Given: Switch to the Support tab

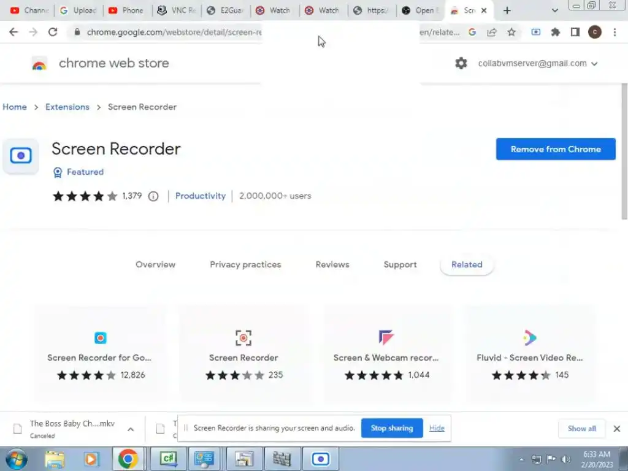Looking at the screenshot, I should tap(400, 264).
